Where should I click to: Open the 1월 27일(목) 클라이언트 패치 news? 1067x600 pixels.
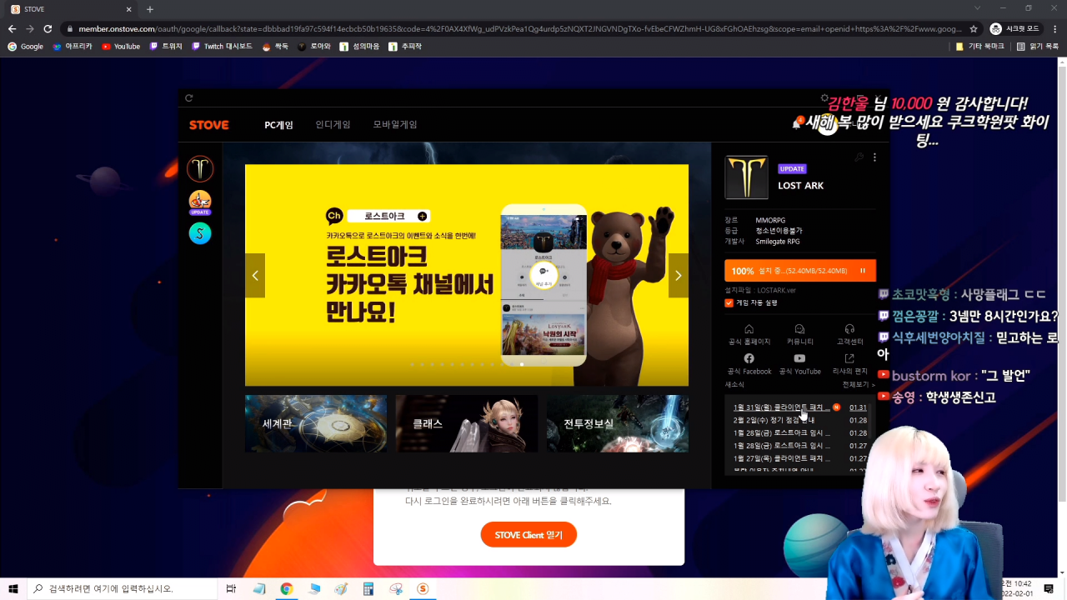click(781, 459)
